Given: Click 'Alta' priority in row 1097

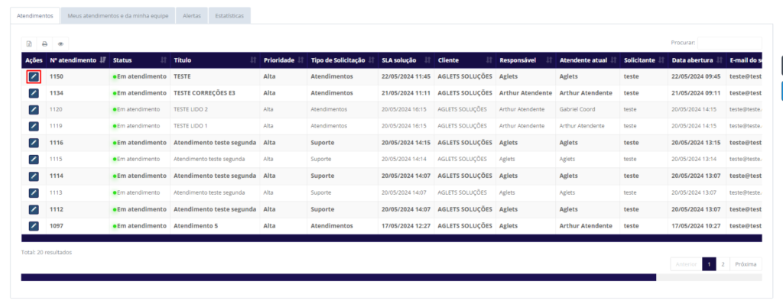Looking at the screenshot, I should tap(269, 225).
